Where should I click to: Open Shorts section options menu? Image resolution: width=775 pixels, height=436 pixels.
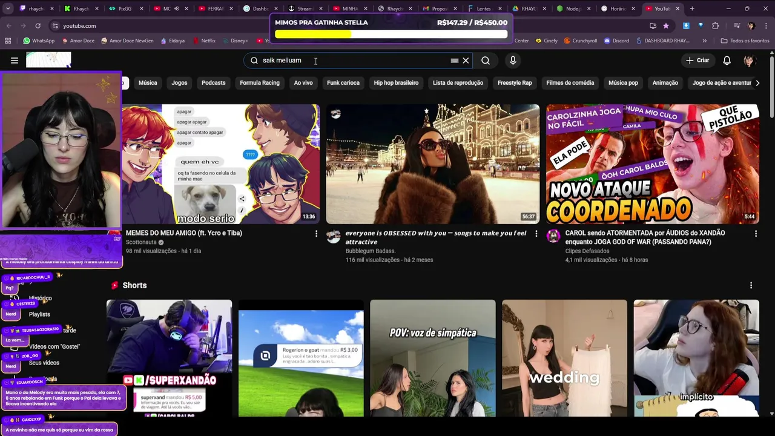[x=751, y=285]
